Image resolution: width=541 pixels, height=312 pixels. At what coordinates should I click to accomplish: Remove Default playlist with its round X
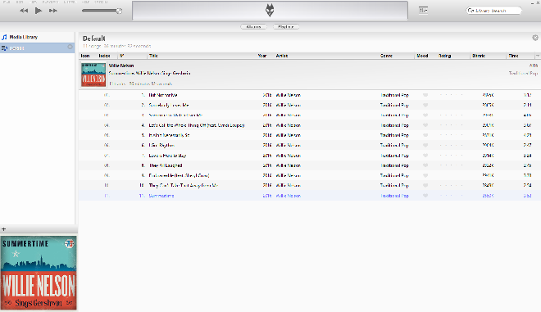pyautogui.click(x=70, y=47)
